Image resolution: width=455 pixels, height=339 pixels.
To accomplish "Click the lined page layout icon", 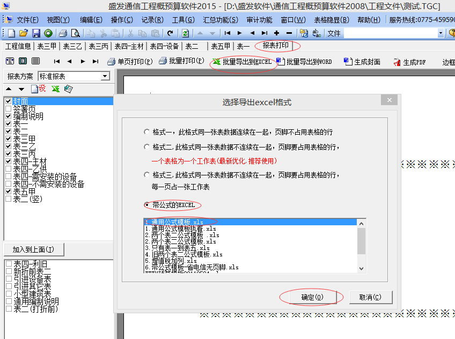I will coord(36,61).
